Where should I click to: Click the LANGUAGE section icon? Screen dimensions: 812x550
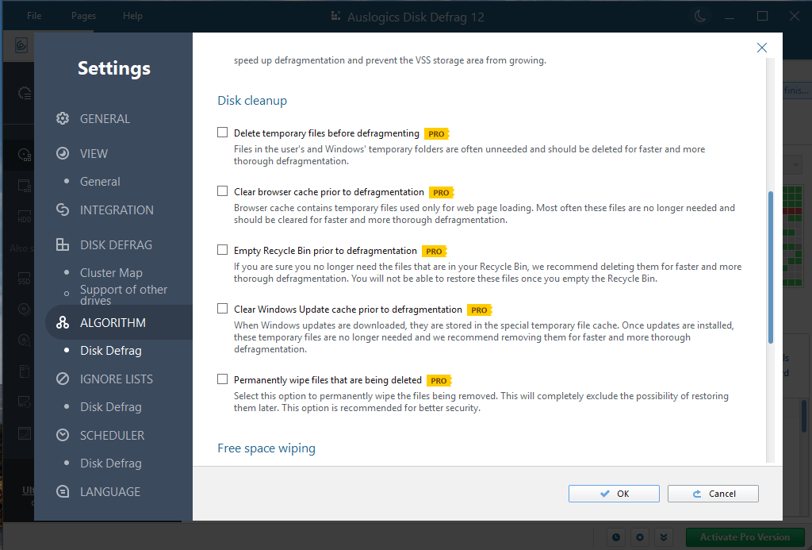pos(63,492)
